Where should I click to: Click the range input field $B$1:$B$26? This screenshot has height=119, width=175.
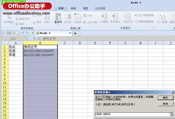tap(132, 114)
